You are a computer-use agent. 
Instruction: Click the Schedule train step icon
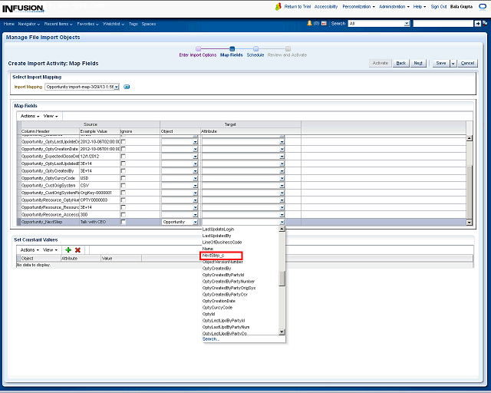pyautogui.click(x=255, y=48)
